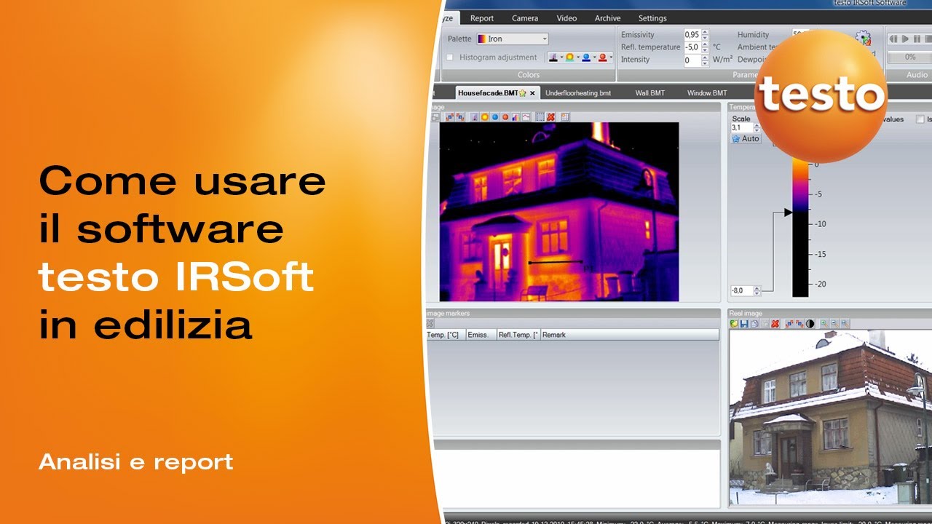Delete real image with red X icon
The height and width of the screenshot is (524, 932).
pos(775,323)
